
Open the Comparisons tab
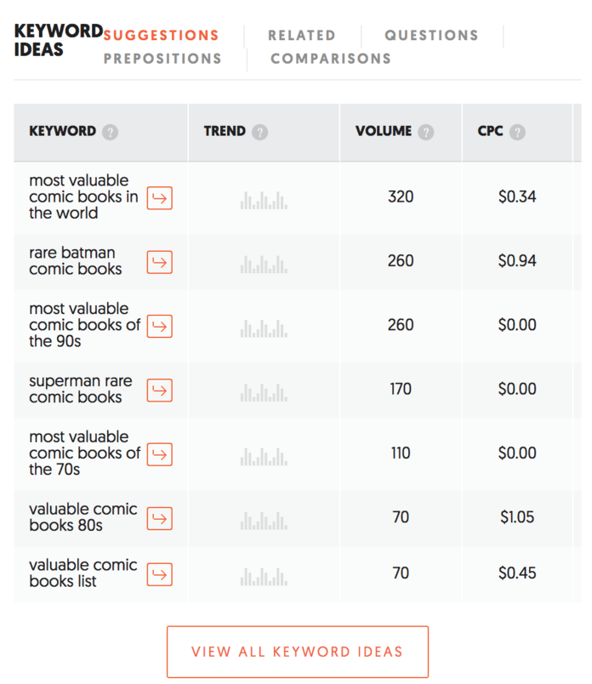(331, 59)
